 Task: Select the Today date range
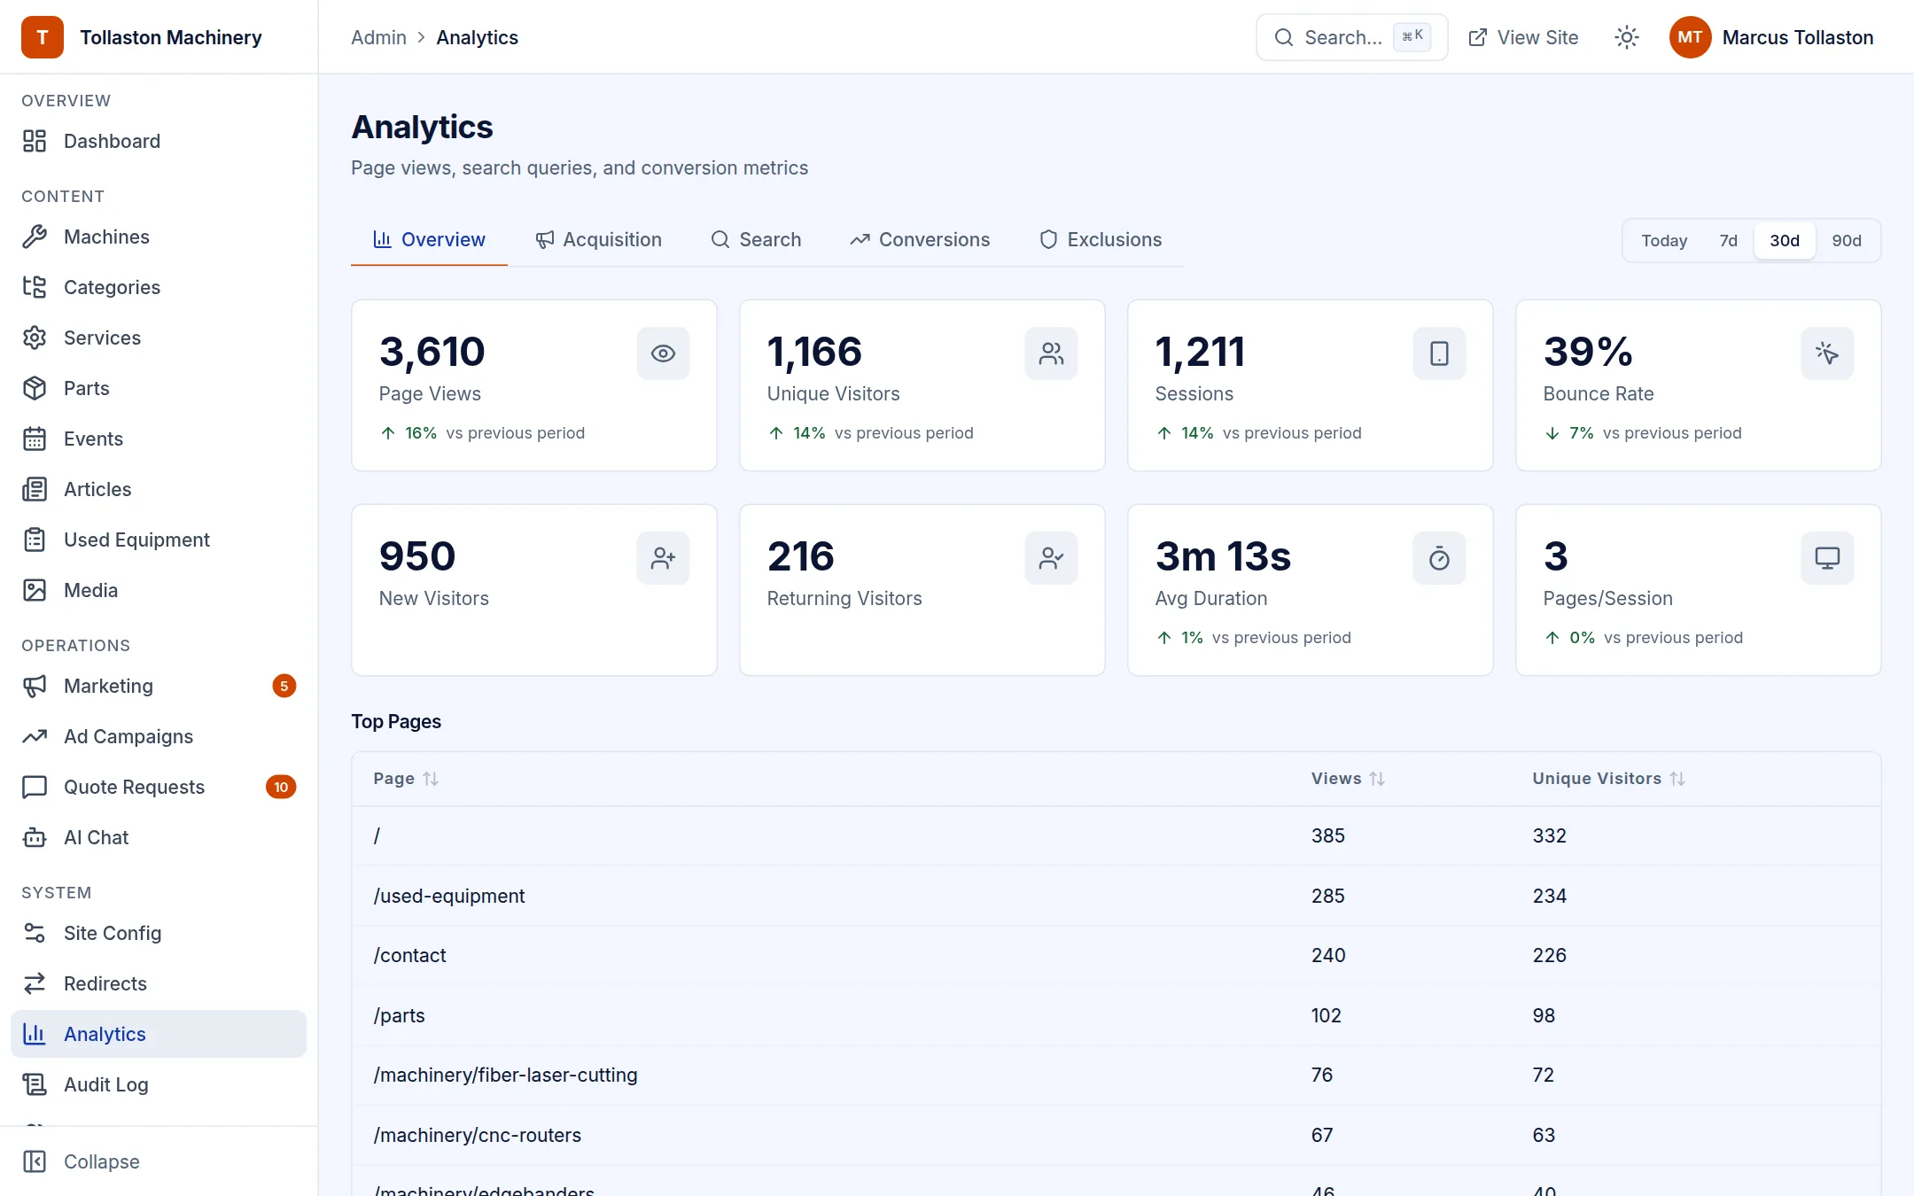pos(1663,241)
